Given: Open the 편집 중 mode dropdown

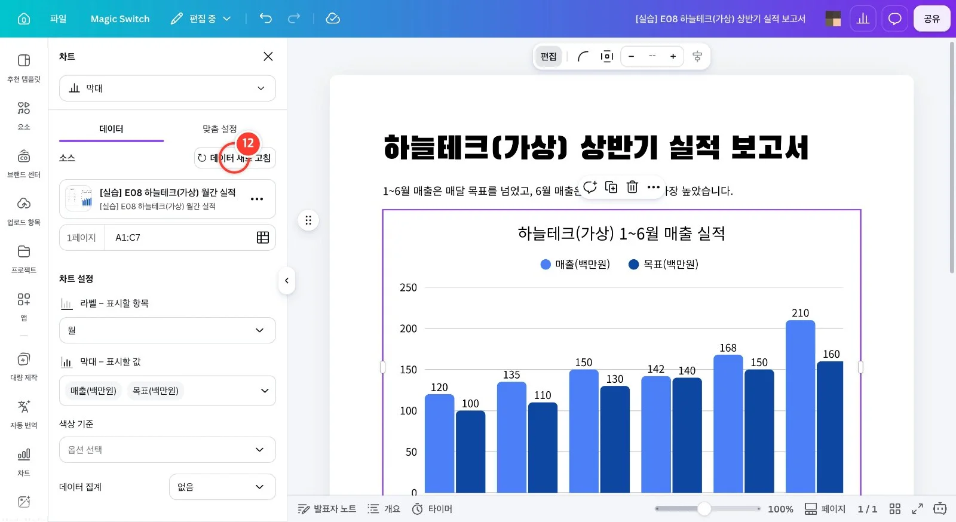Looking at the screenshot, I should pyautogui.click(x=201, y=19).
